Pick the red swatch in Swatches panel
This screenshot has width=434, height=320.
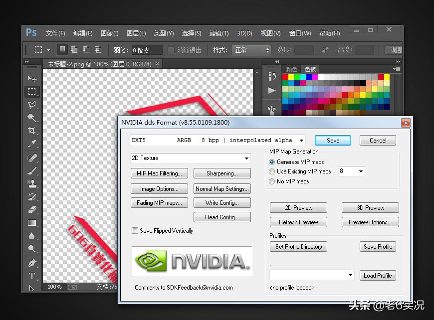pos(285,77)
